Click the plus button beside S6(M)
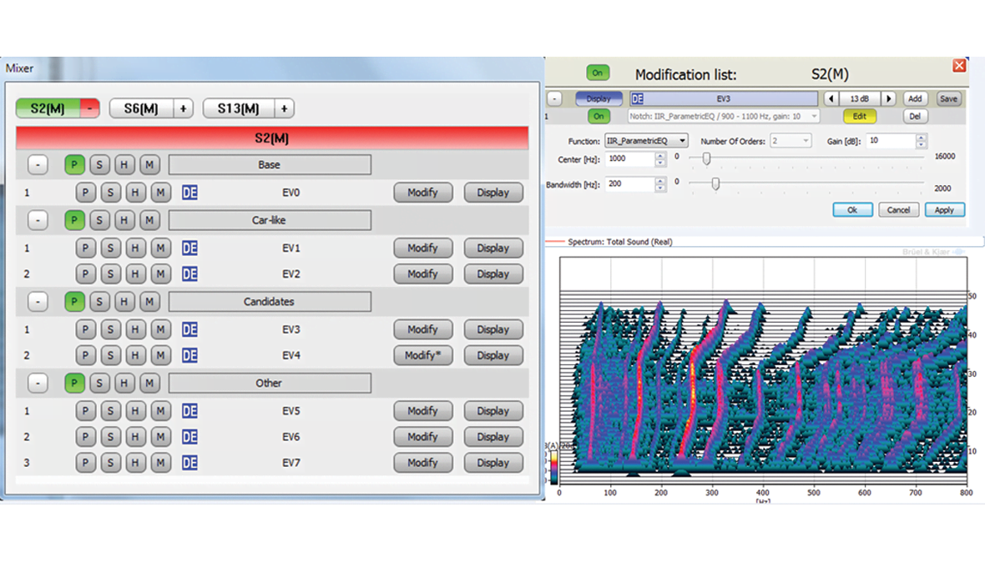The image size is (985, 562). tap(184, 108)
